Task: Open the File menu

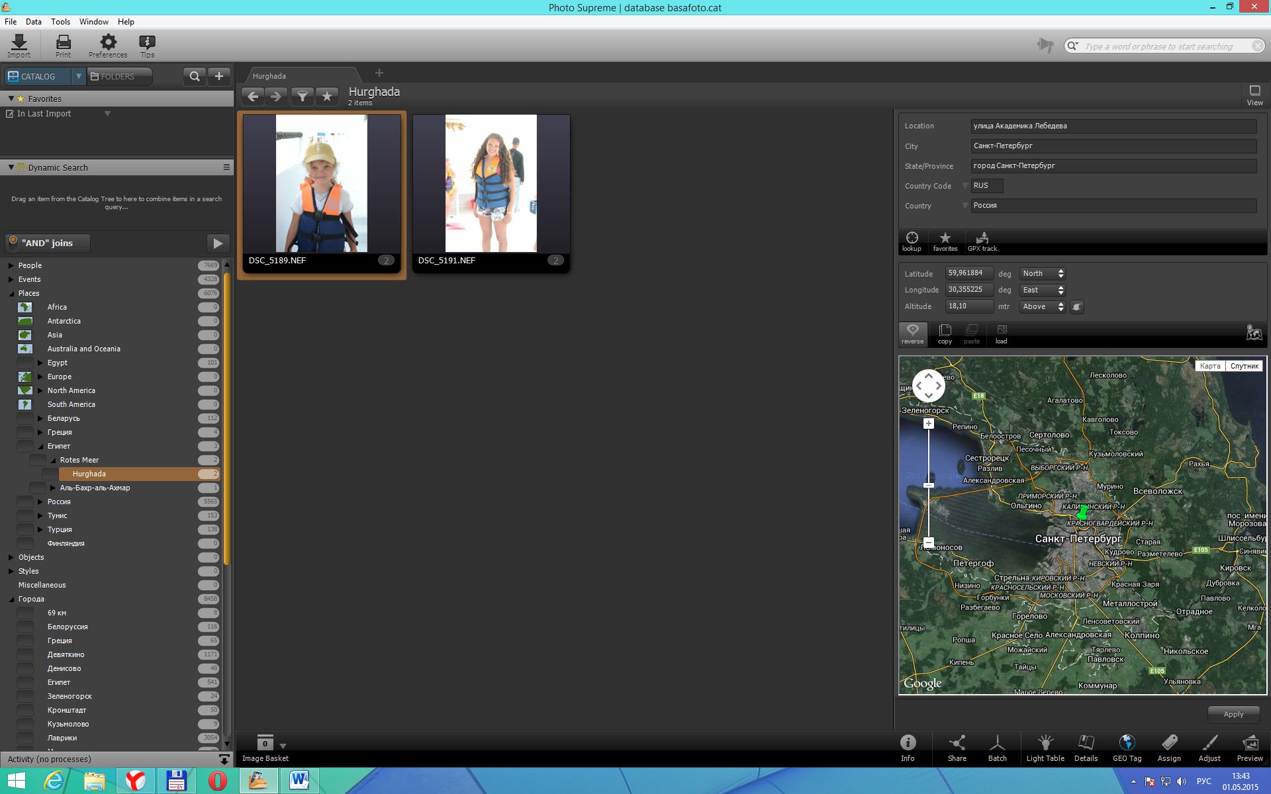Action: tap(11, 22)
